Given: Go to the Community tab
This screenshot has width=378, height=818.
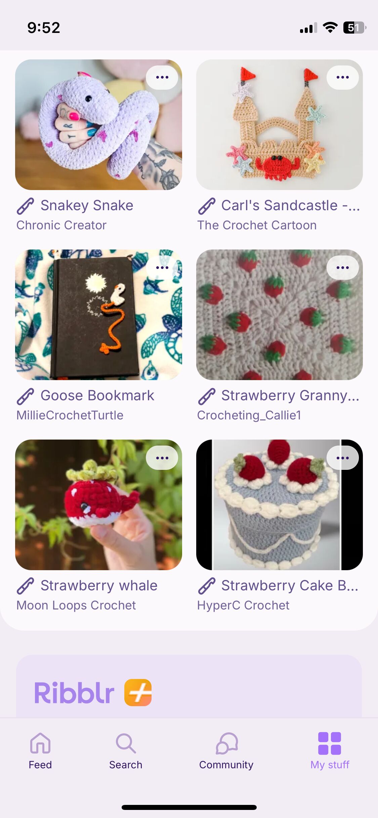Looking at the screenshot, I should pos(226,751).
